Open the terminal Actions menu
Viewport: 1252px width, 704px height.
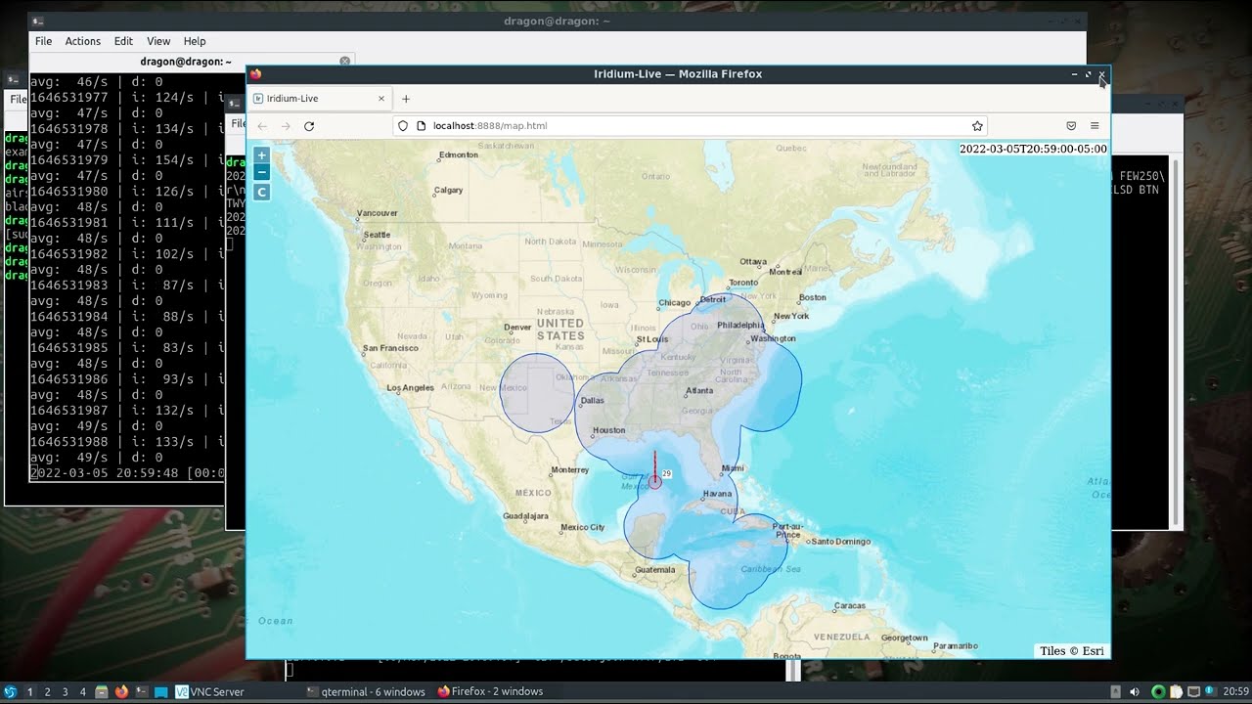(x=82, y=41)
